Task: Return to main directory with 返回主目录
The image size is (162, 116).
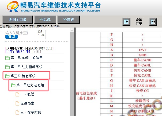Action: pos(17,20)
